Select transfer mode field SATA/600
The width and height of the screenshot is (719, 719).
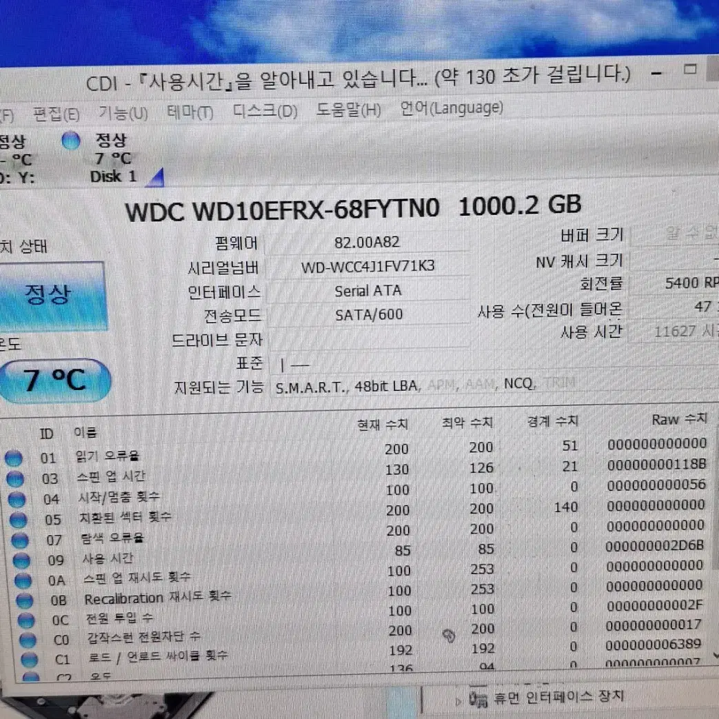pos(369,314)
